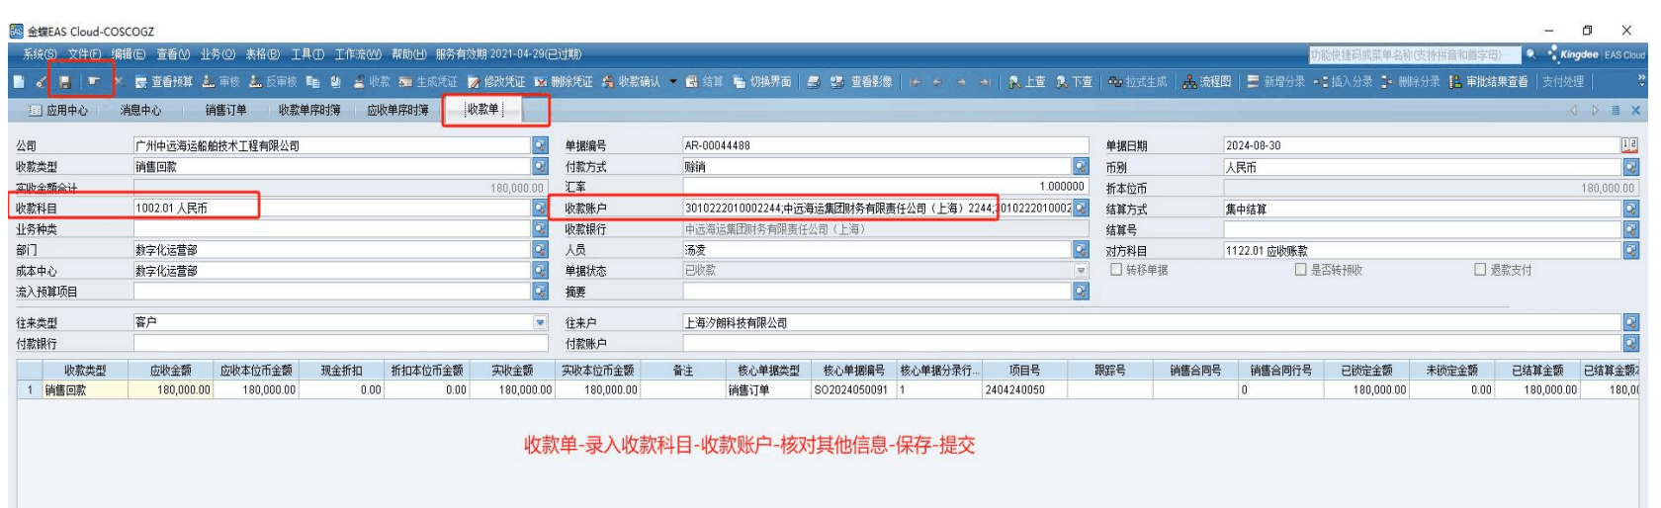
Task: Switch to the 销售订单 tab
Action: 225,111
